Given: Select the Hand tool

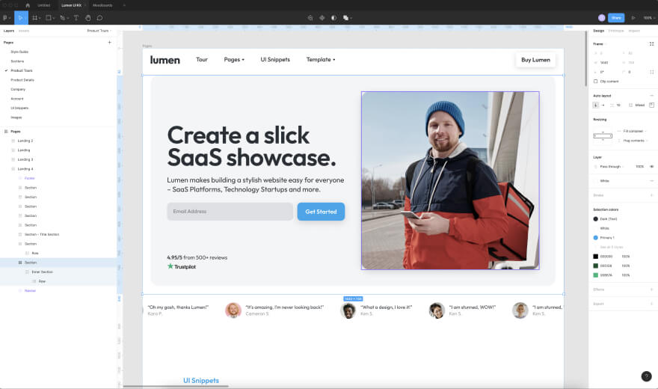Looking at the screenshot, I should pyautogui.click(x=87, y=17).
